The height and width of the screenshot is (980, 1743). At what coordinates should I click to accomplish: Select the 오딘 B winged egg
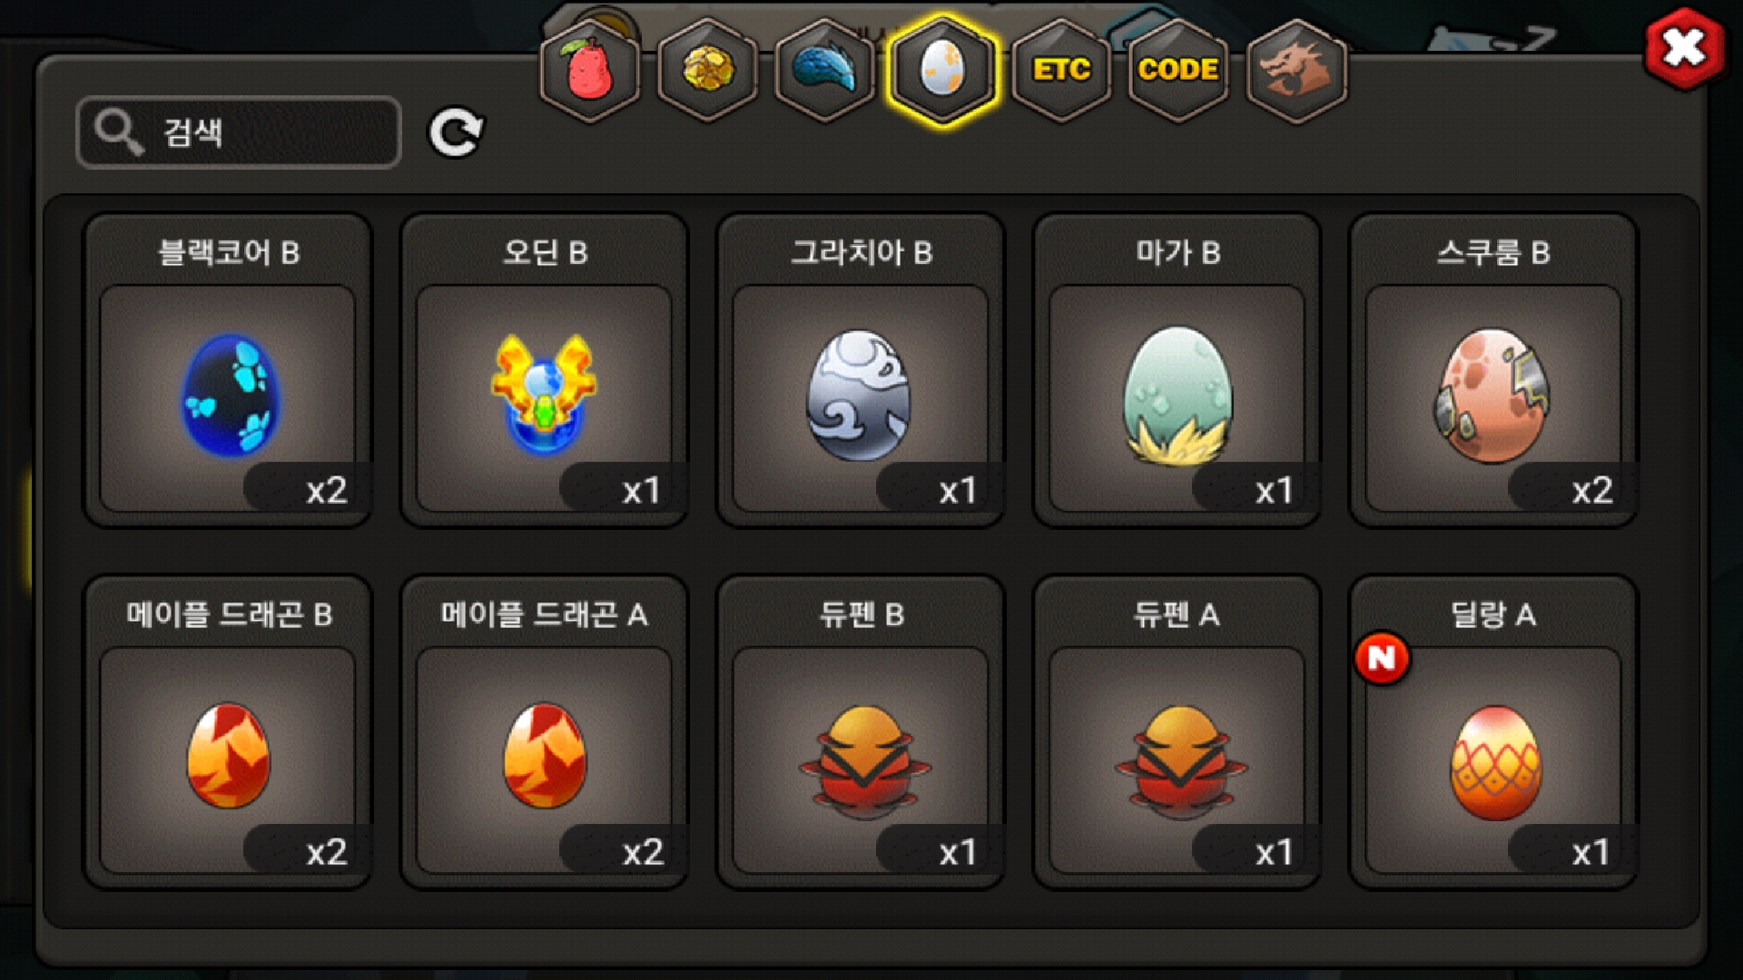coord(545,370)
